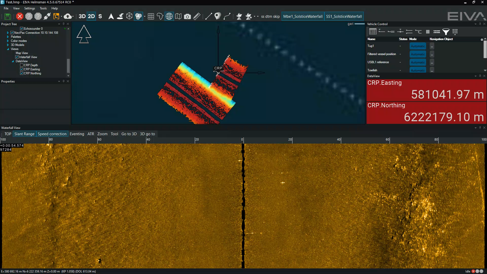Click the camera screenshot icon
The image size is (487, 274).
(x=187, y=16)
